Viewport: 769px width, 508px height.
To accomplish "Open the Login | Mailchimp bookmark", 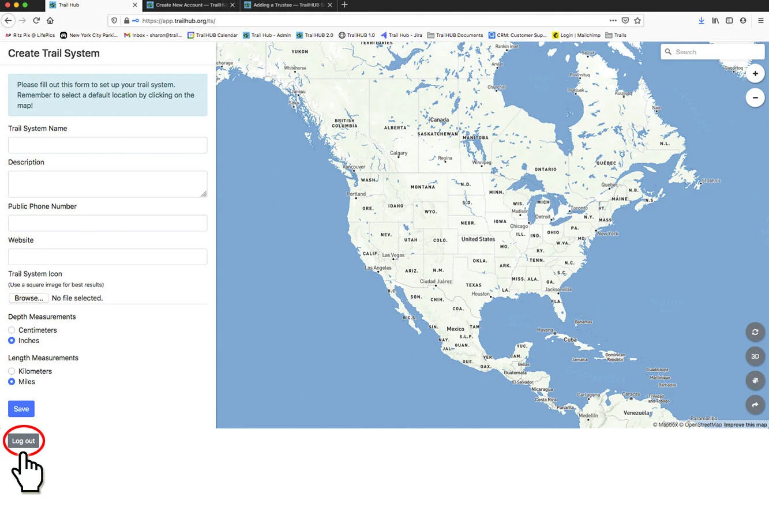I will pyautogui.click(x=576, y=35).
